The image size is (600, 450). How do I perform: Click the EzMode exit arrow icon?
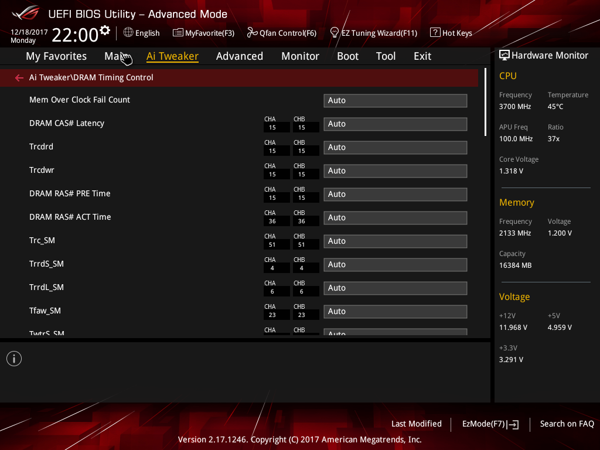click(x=513, y=424)
